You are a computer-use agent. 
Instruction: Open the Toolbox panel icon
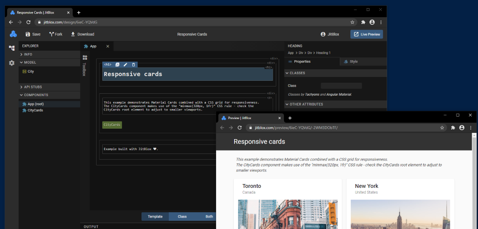pyautogui.click(x=85, y=58)
